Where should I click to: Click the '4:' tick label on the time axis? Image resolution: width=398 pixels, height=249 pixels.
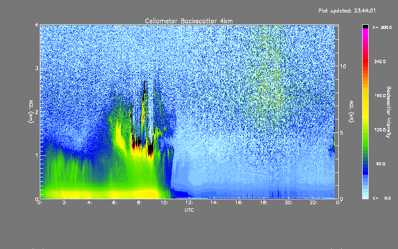point(90,203)
